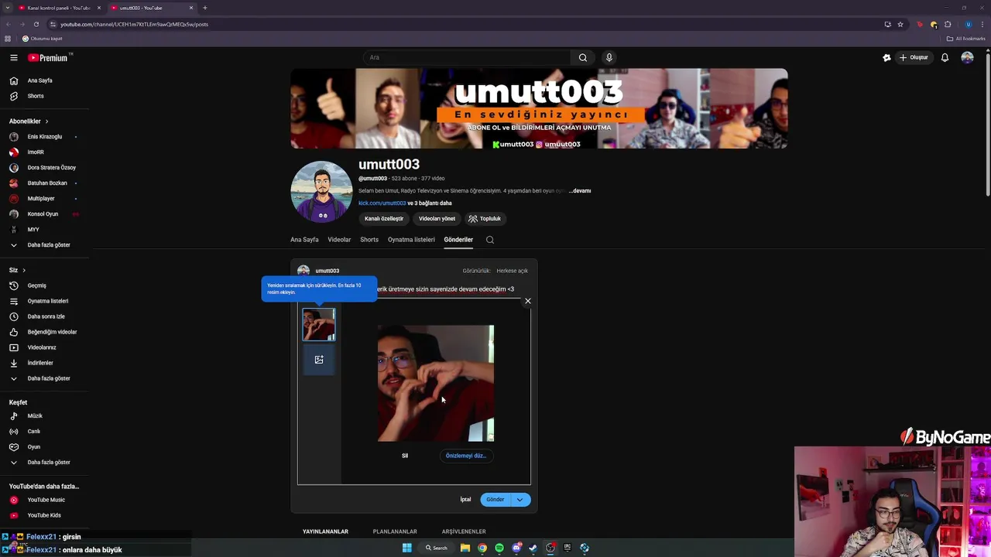The image size is (991, 557).
Task: Open the notifications bell
Action: tap(945, 57)
